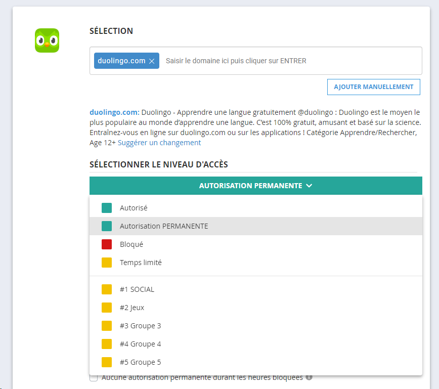Click the yellow square beside #3 Groupe 3
The height and width of the screenshot is (389, 439).
pyautogui.click(x=106, y=325)
